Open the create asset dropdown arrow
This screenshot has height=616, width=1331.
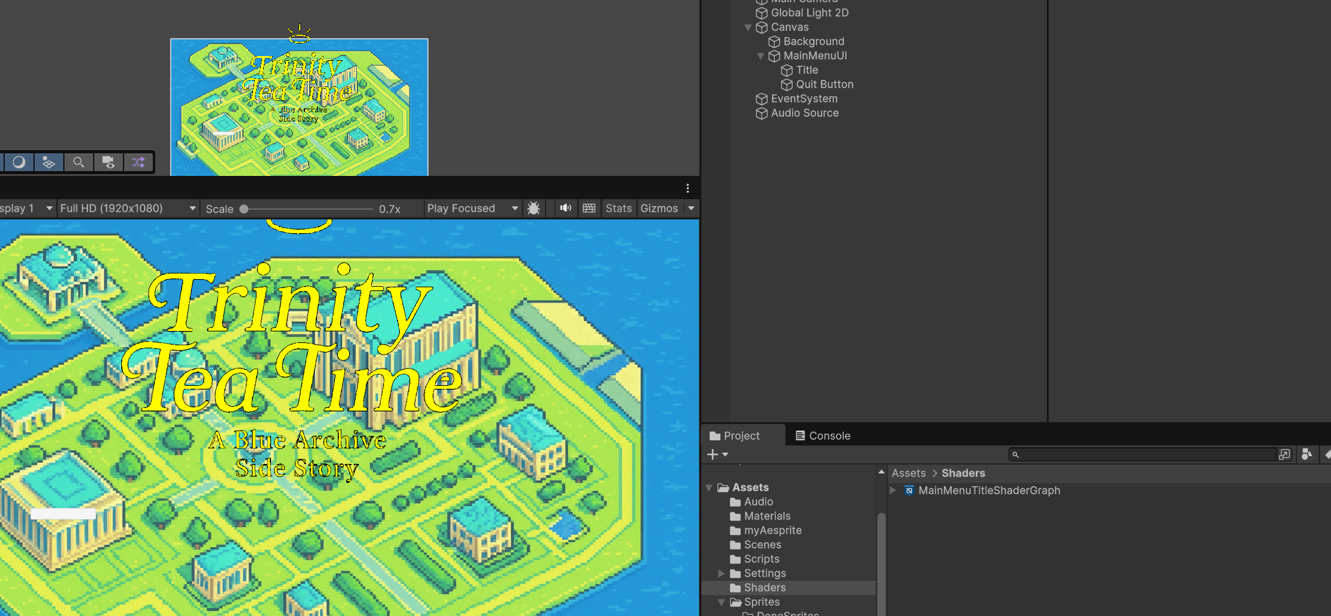click(725, 454)
